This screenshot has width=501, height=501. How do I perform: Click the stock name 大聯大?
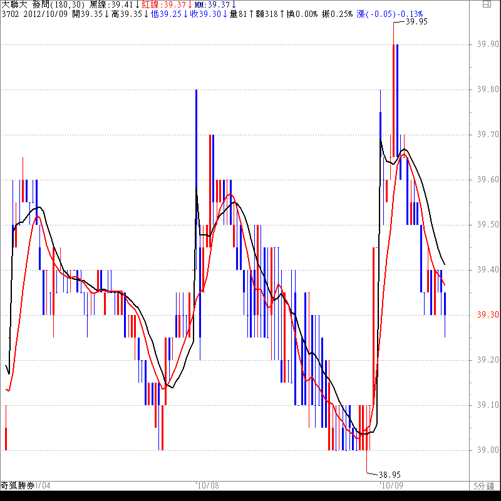click(14, 5)
